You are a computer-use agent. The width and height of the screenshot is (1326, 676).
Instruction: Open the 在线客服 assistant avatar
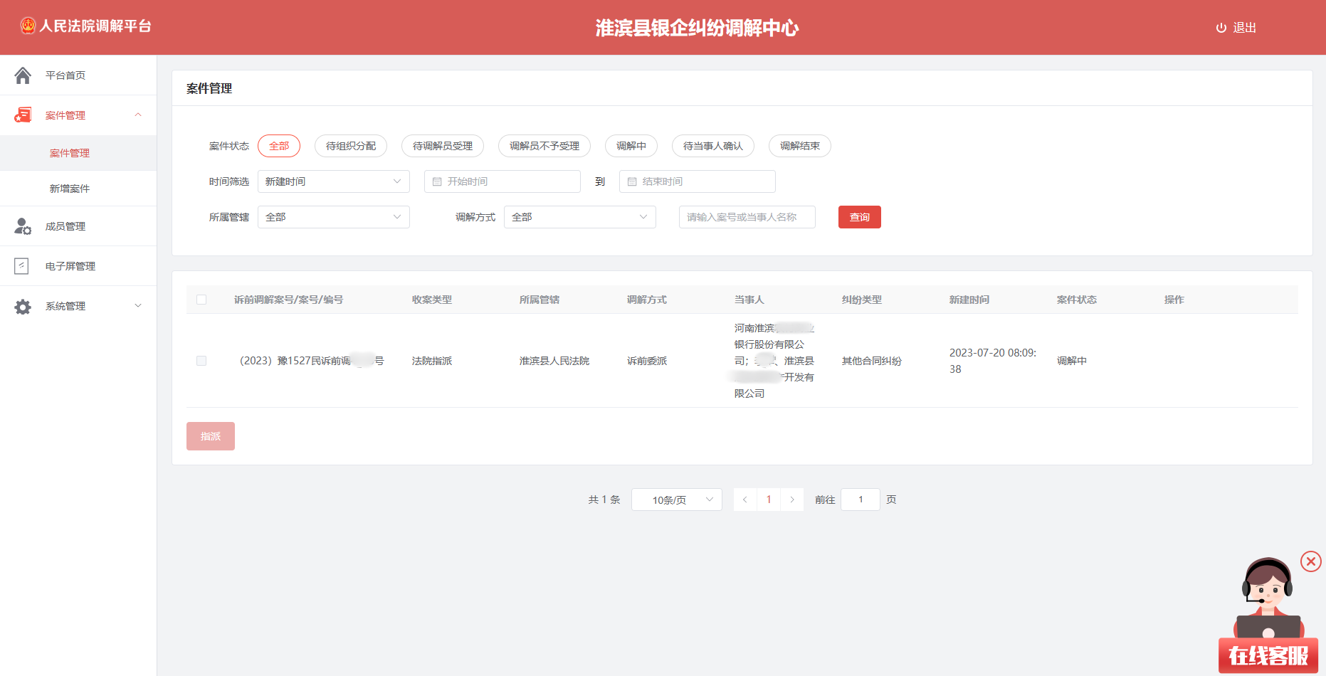point(1268,615)
